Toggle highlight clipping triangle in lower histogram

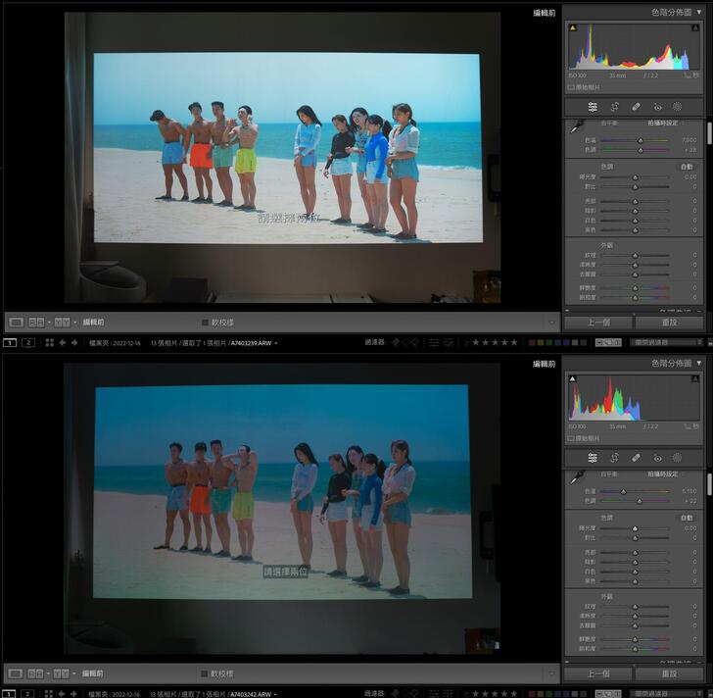tap(695, 378)
